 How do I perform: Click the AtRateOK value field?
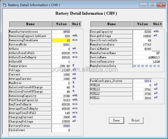61,62
